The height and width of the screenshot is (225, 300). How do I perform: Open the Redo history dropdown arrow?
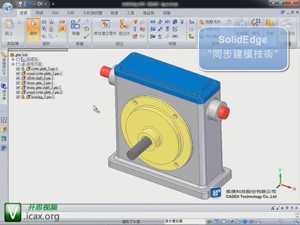pos(46,4)
